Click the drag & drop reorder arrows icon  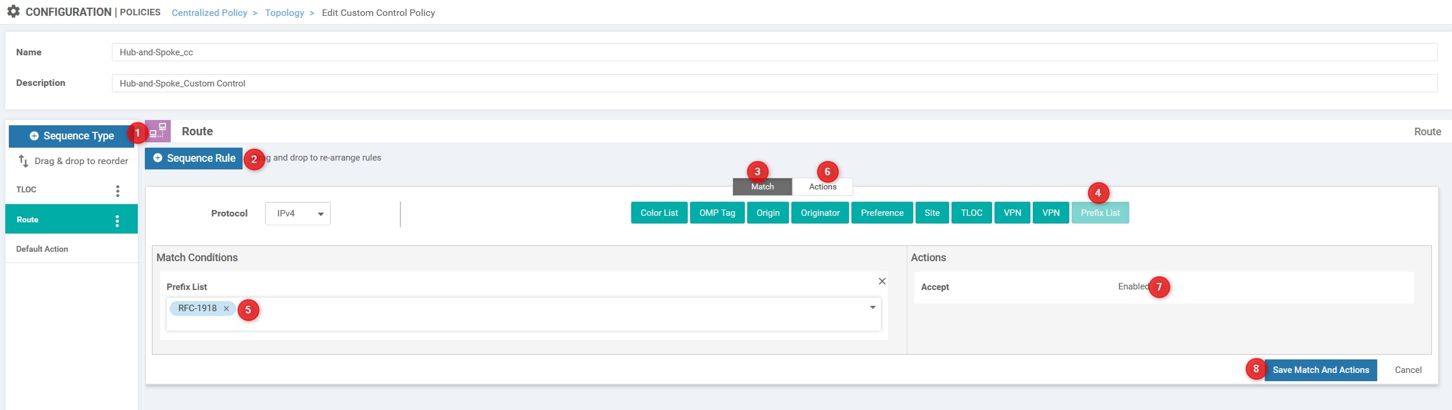click(24, 161)
